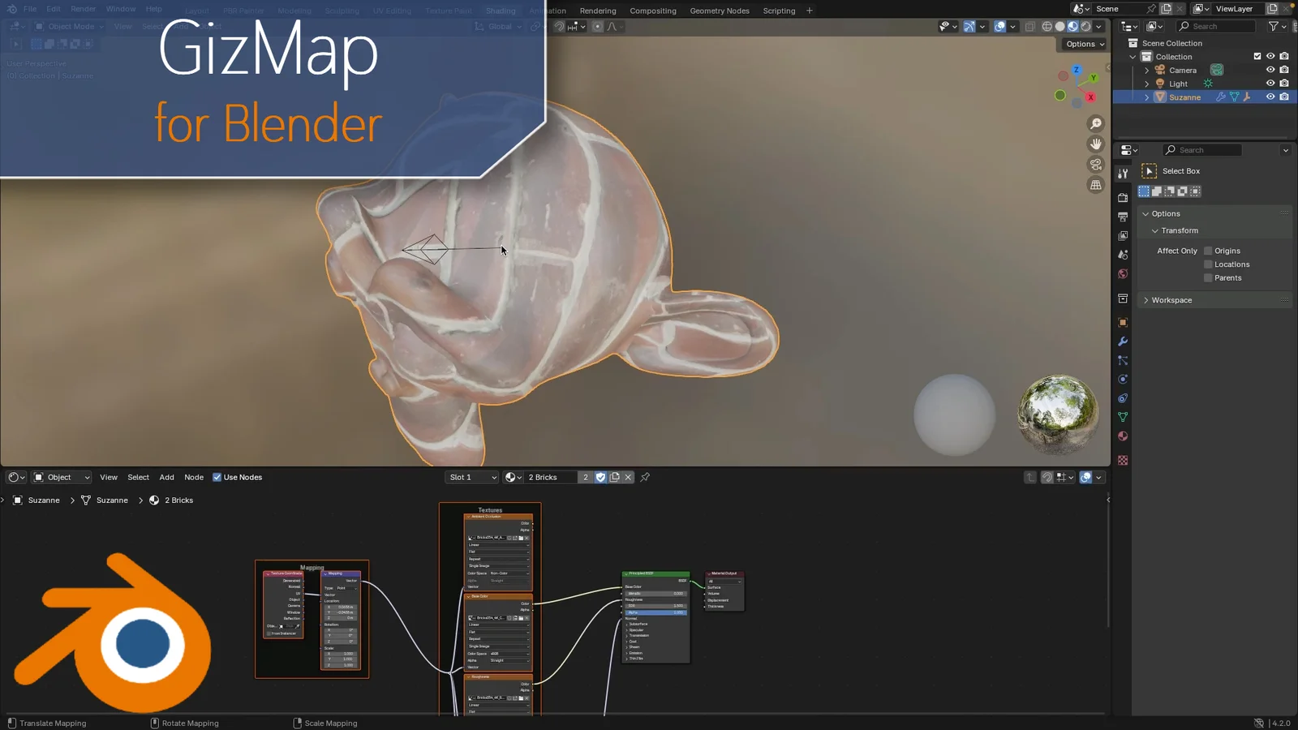This screenshot has width=1298, height=730.
Task: Expand the Suzanne object in the outliner
Action: (1146, 97)
